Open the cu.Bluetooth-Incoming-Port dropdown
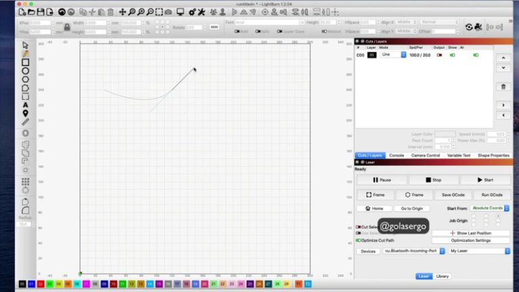Viewport: 519px width, 292px height. click(414, 251)
